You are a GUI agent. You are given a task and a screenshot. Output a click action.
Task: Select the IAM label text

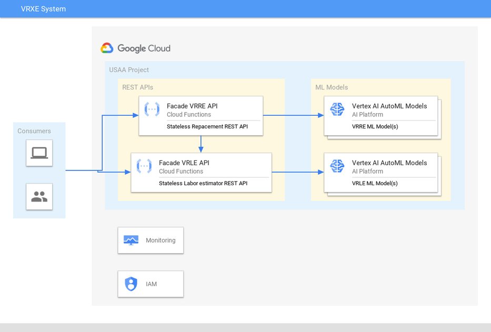(x=151, y=284)
